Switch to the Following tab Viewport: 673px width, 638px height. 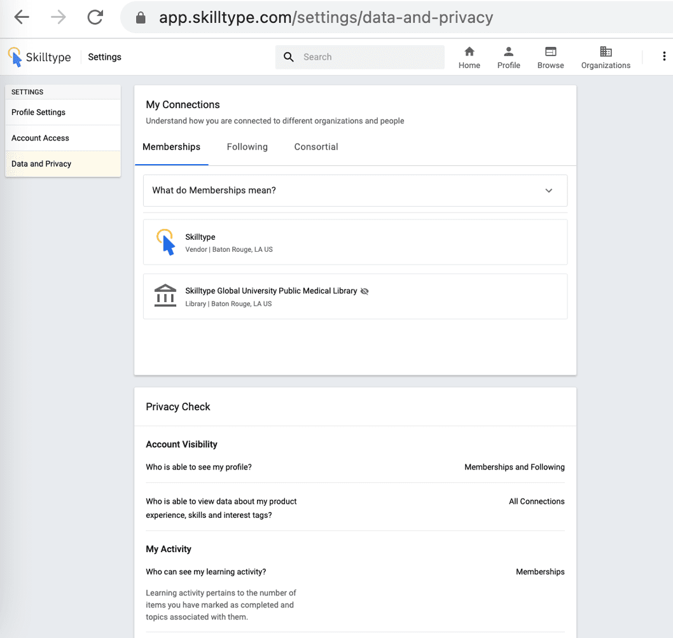[x=247, y=147]
